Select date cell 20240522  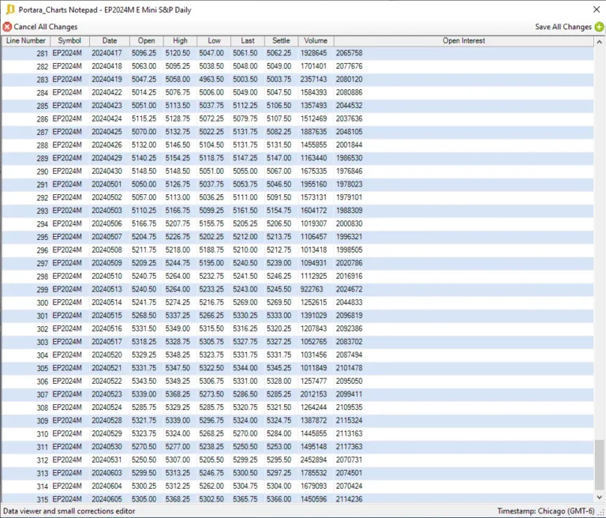pyautogui.click(x=107, y=381)
